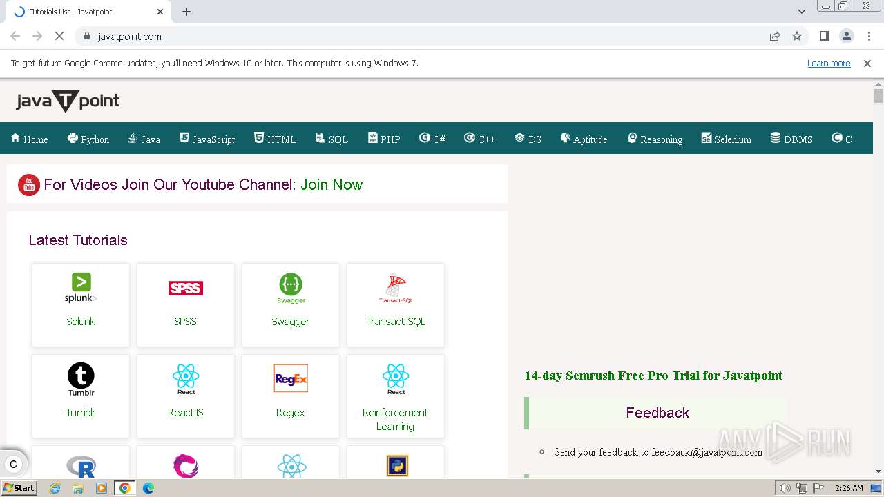Close the Javatpoint browser tab
This screenshot has width=884, height=497.
tap(160, 12)
